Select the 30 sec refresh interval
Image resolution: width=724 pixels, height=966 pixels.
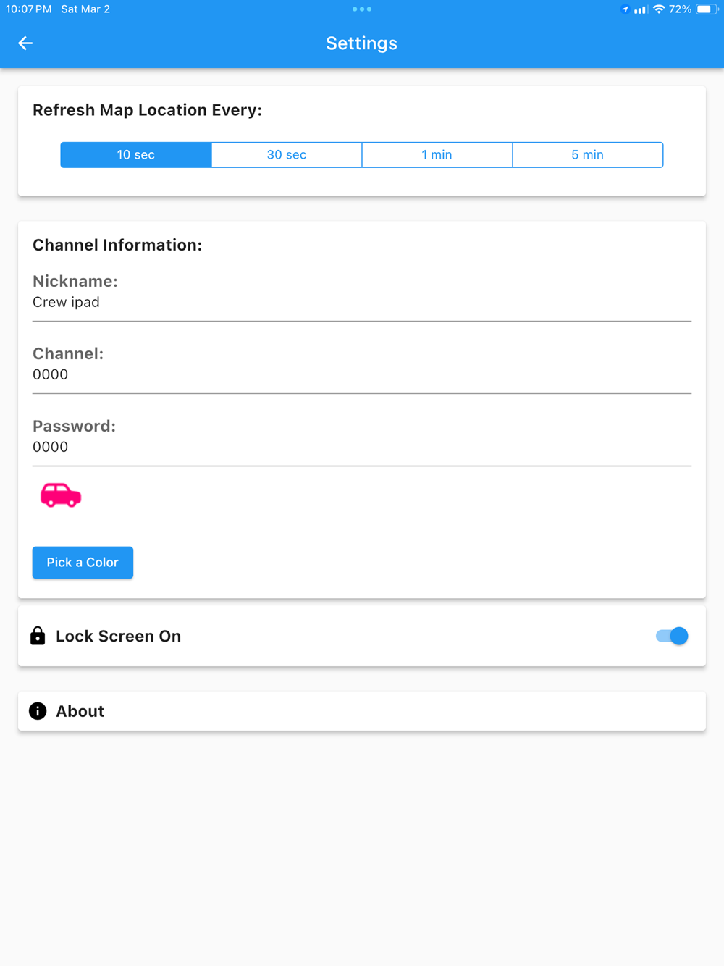[x=287, y=155]
